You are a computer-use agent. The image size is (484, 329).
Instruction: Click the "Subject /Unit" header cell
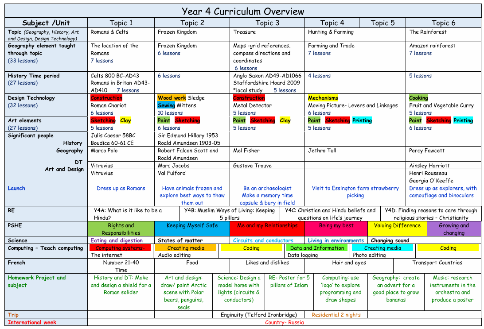(46, 23)
